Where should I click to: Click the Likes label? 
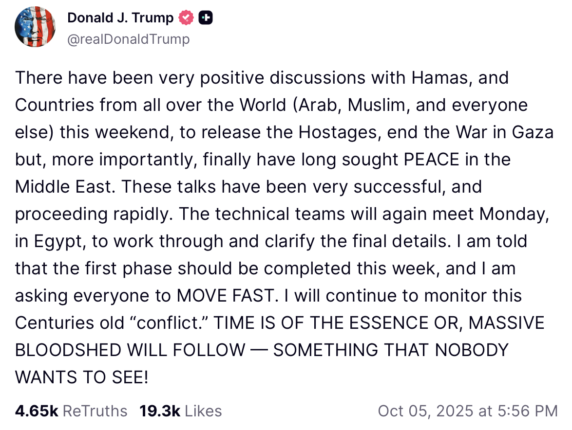coord(203,411)
